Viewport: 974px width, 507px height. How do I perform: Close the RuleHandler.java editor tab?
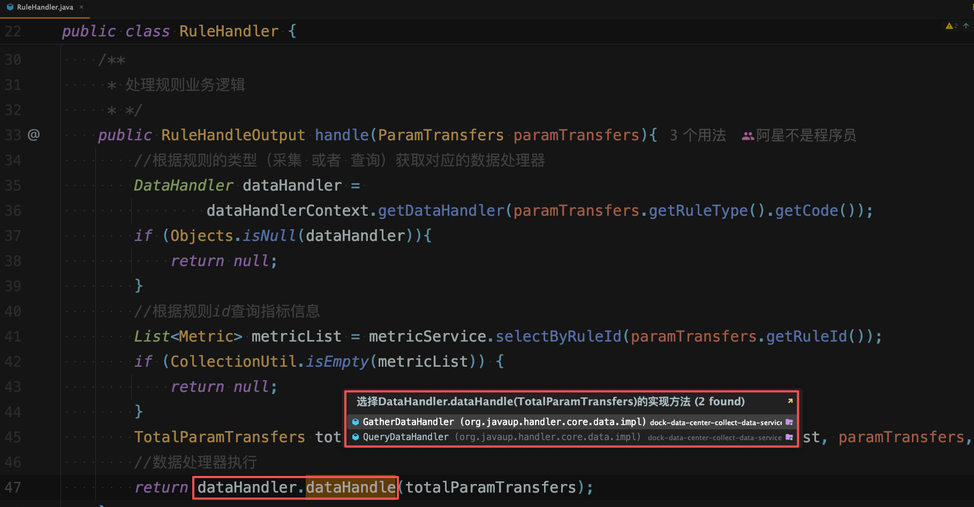[x=81, y=7]
